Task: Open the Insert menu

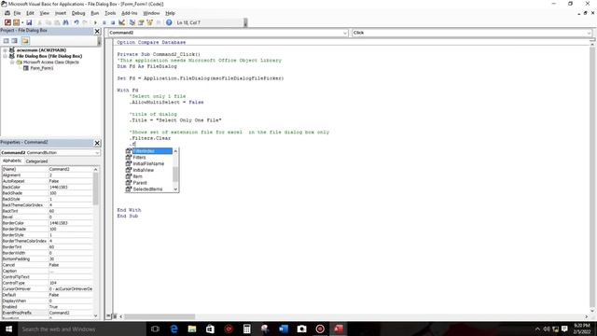Action: pos(61,13)
